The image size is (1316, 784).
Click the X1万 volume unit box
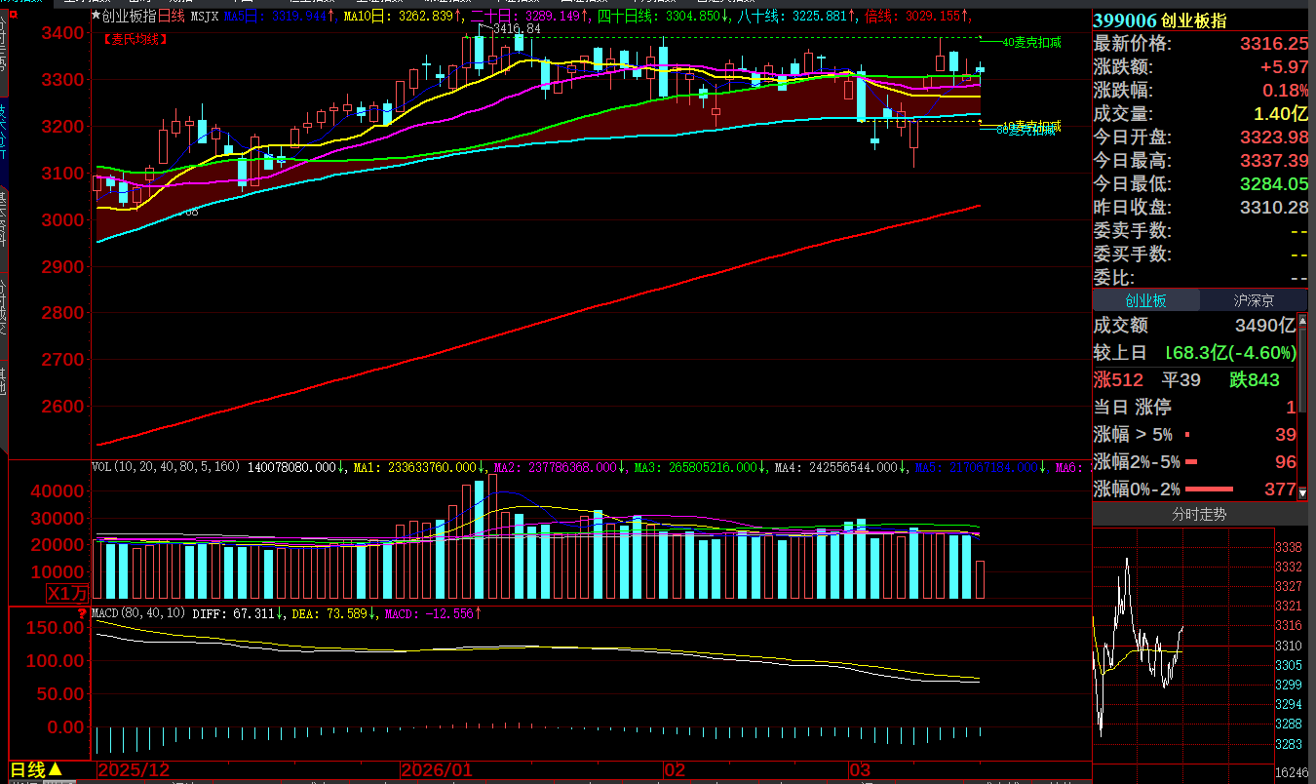point(67,593)
